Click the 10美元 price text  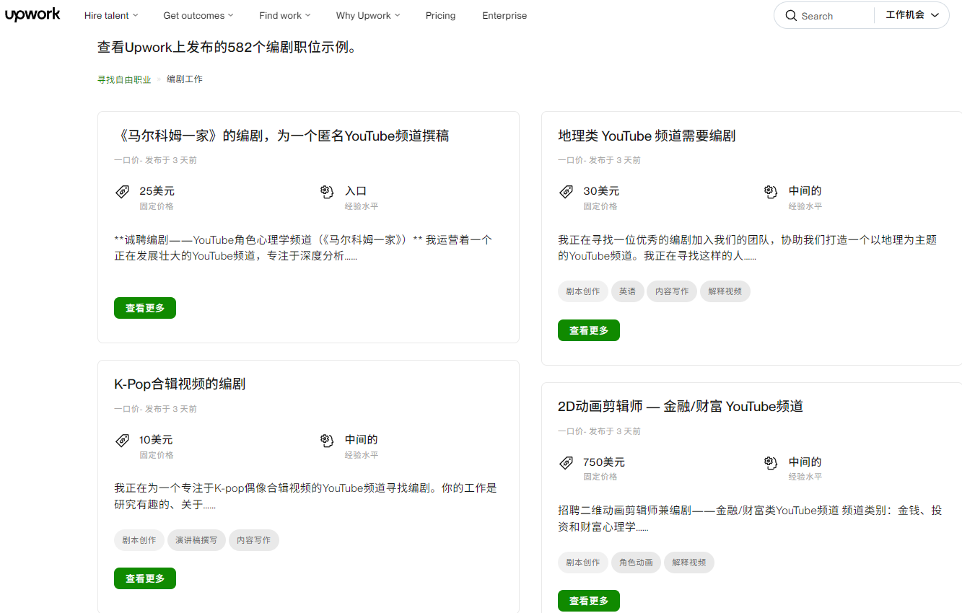(x=156, y=440)
